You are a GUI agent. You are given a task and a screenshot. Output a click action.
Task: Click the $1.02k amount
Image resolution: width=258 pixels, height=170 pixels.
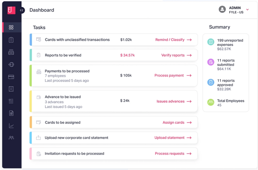tap(126, 40)
